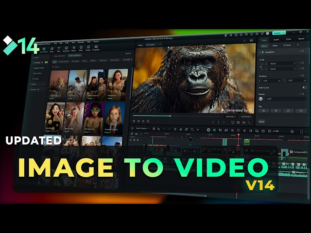Click the snapshot camera icon under the player

tap(238, 123)
